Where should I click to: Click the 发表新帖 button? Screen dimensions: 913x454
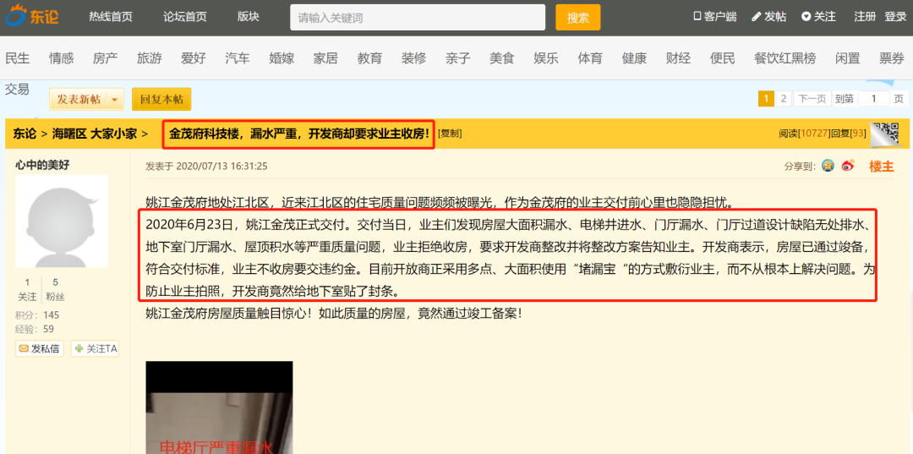79,100
